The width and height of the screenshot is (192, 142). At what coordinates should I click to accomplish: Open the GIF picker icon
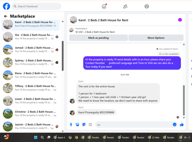[x=90, y=124]
